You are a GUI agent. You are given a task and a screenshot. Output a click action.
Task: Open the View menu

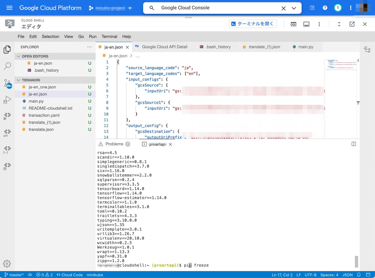[x=69, y=37]
